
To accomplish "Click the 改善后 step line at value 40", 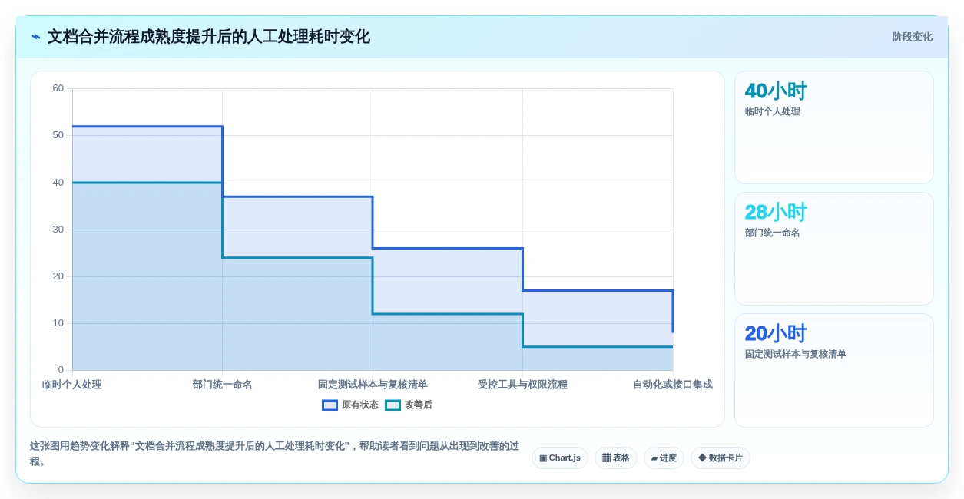I will coord(147,183).
